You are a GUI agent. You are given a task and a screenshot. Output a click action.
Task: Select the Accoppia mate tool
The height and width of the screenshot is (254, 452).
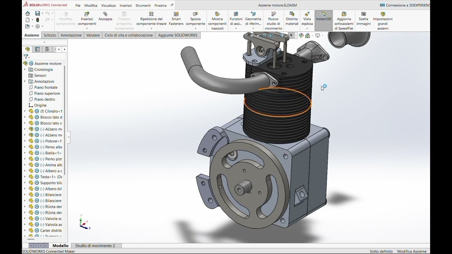click(x=105, y=17)
